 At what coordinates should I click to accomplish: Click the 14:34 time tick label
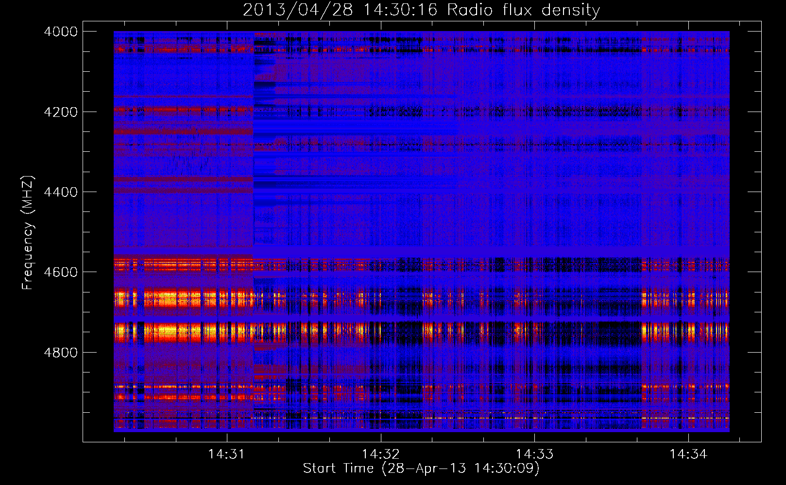click(688, 454)
